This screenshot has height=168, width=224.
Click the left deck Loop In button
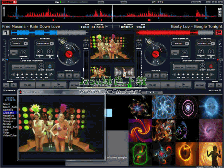pos(18,67)
